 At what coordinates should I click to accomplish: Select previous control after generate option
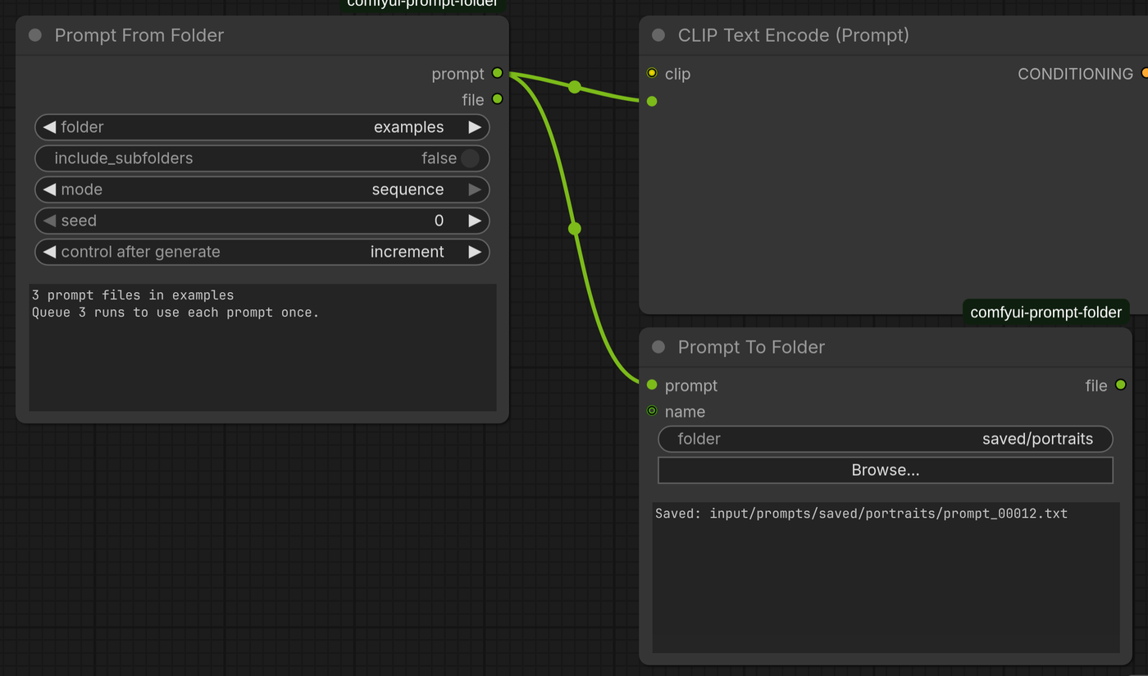point(49,252)
